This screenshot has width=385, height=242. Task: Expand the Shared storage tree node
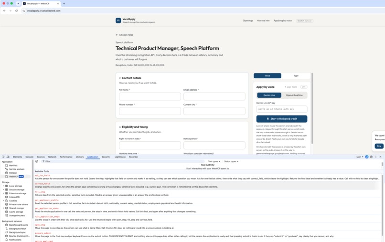point(3,208)
